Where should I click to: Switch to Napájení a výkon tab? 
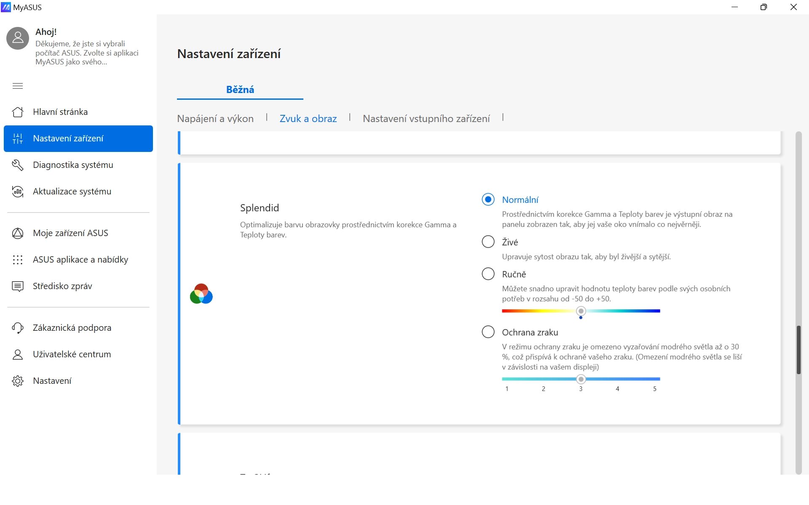[x=215, y=119]
